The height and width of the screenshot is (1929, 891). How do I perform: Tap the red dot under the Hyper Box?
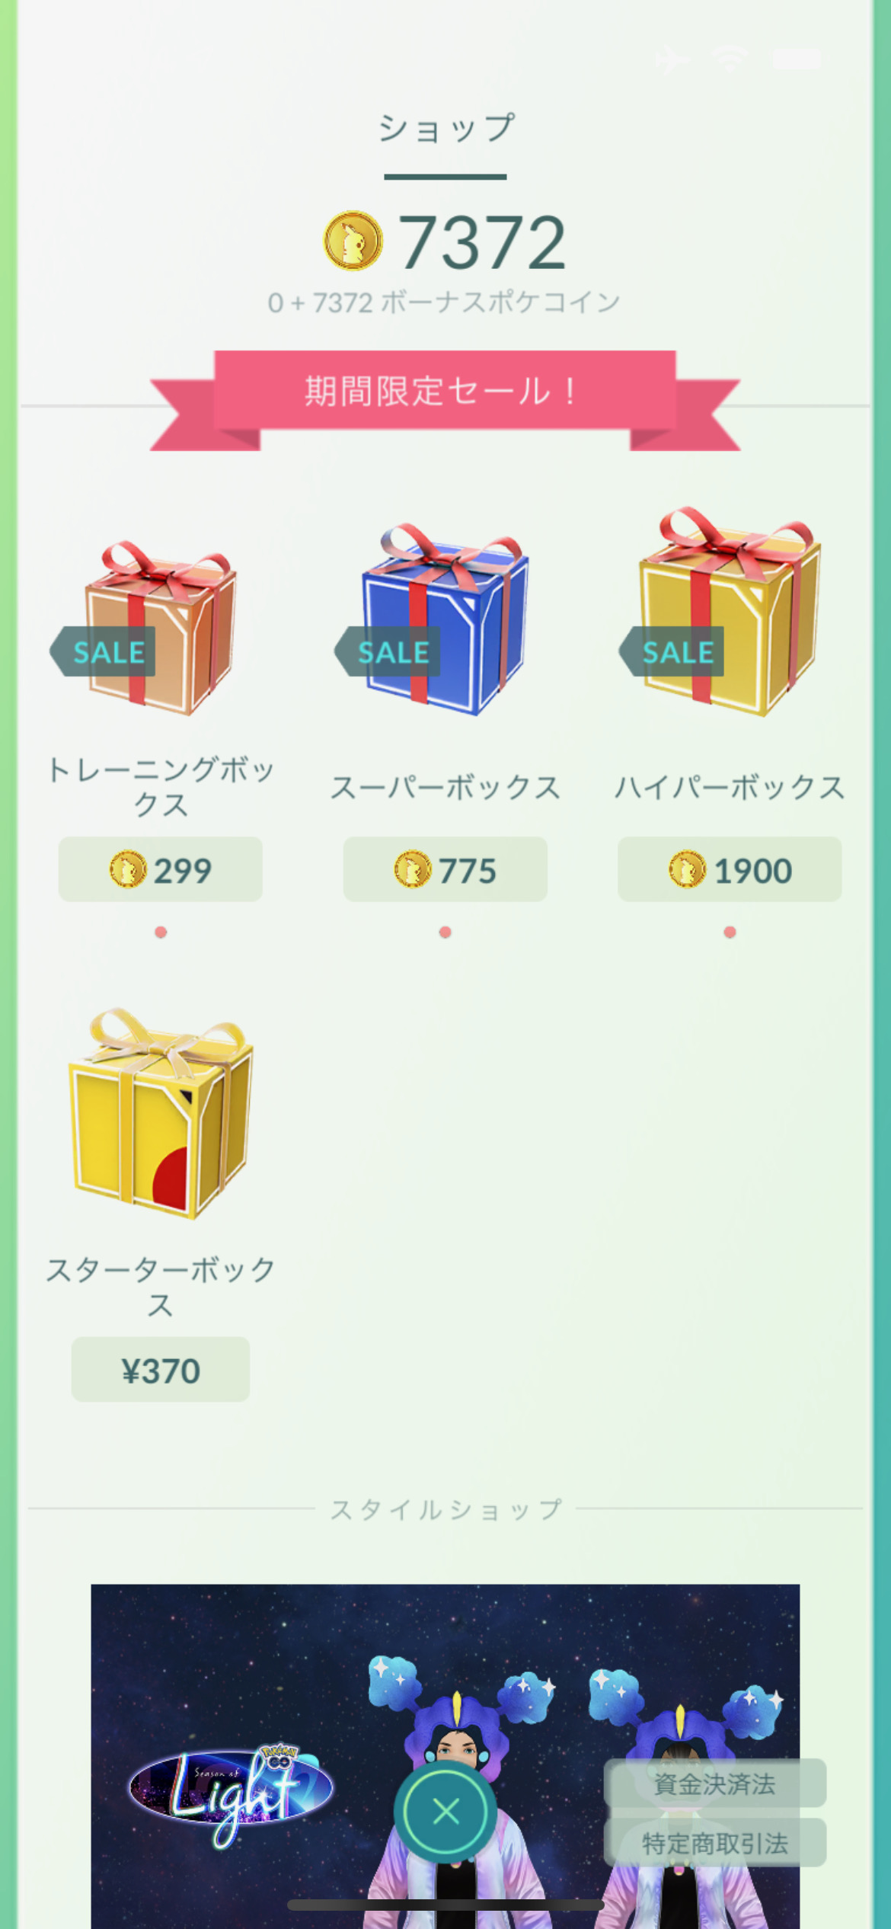click(x=730, y=932)
